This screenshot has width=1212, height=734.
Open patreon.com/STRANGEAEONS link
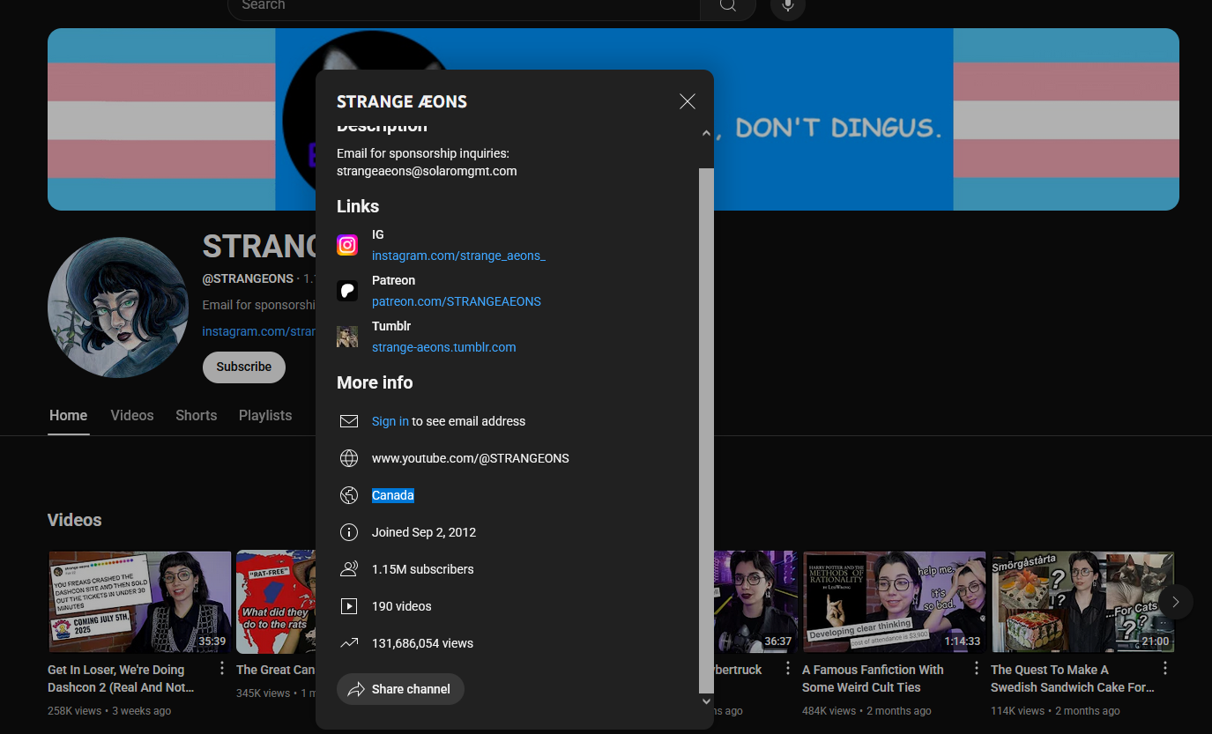457,301
